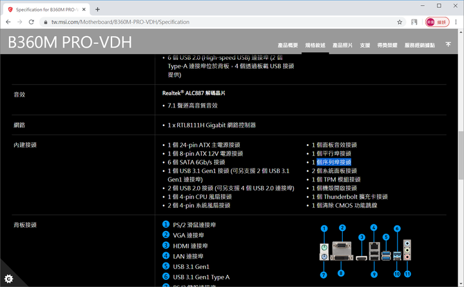The width and height of the screenshot is (464, 287).
Task: Click the blue number 4 badge for LAN 連接埠
Action: (166, 255)
